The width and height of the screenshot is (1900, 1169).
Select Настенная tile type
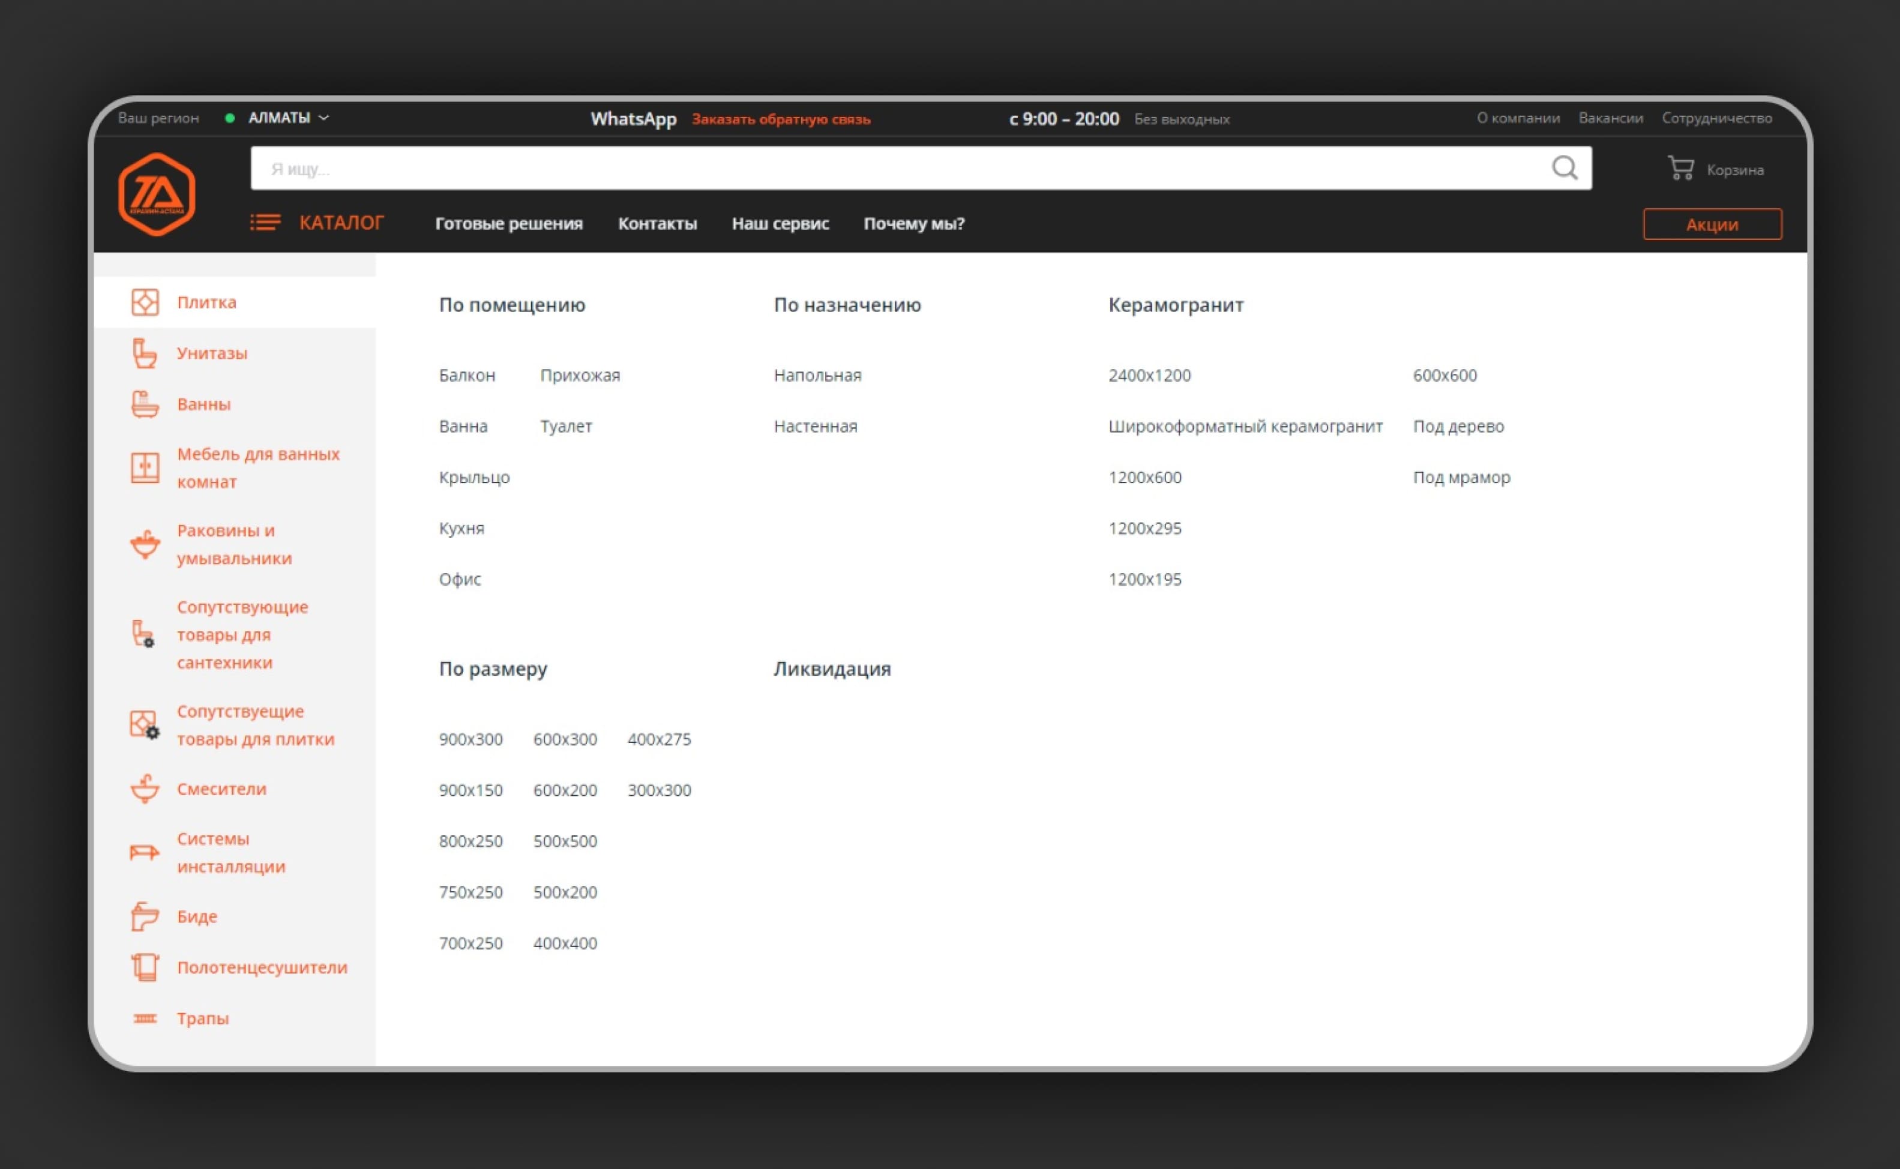[x=816, y=426]
